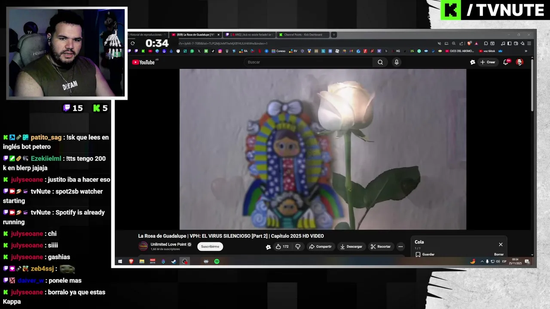Viewport: 550px width, 309px height.
Task: Click Ezekiielml username in chat
Action: [x=46, y=158]
